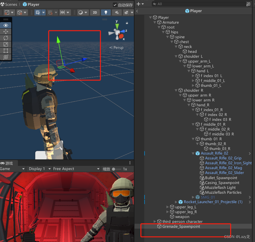The height and width of the screenshot is (242, 255).
Task: Expand the thumb_01_L node
Action: point(193,86)
